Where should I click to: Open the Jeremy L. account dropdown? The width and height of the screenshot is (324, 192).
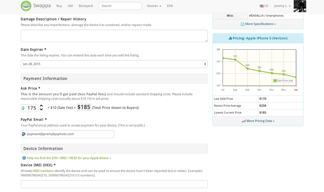coord(282,6)
